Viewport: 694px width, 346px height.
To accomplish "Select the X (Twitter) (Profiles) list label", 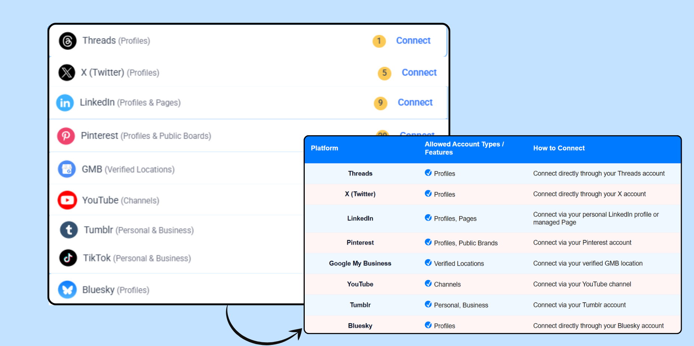I will point(120,72).
